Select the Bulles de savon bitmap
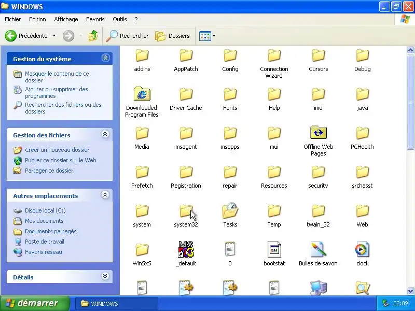Screen dimensions: 415x311 318,253
